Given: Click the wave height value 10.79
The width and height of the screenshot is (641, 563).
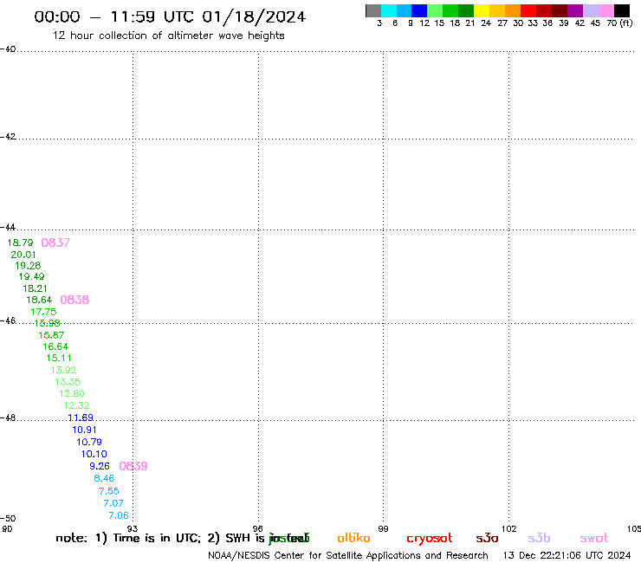Looking at the screenshot, I should (89, 442).
